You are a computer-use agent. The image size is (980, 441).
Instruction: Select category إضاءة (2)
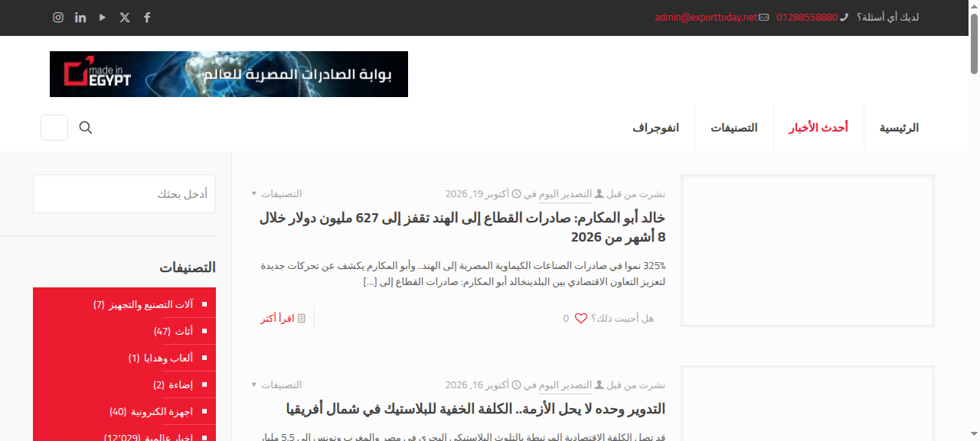[x=173, y=384]
